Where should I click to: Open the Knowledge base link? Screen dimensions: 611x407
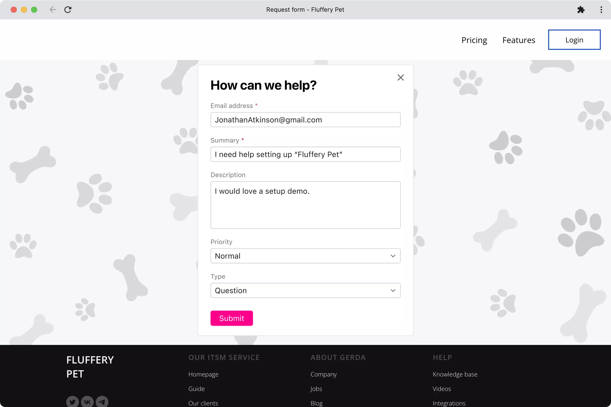pyautogui.click(x=455, y=374)
